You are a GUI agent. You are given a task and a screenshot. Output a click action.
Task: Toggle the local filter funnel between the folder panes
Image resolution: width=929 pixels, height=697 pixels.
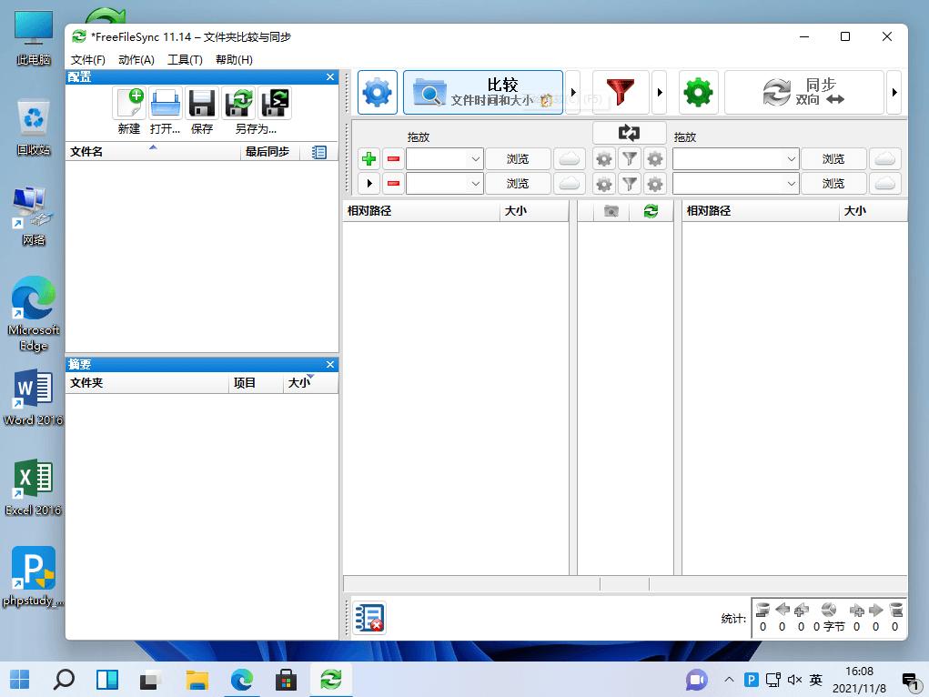tap(628, 158)
